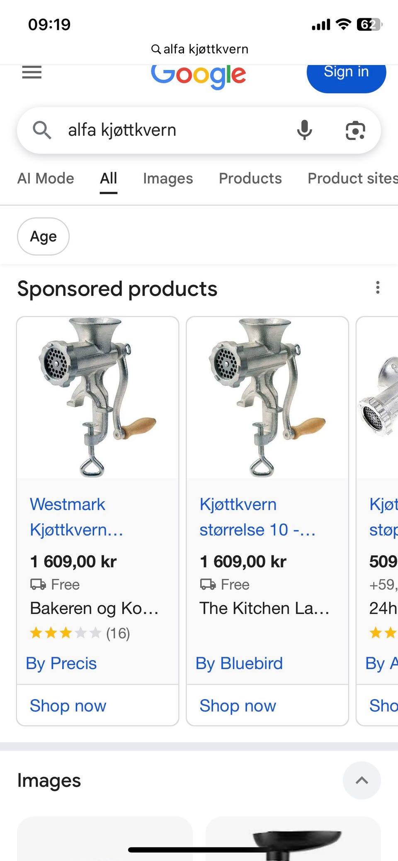The height and width of the screenshot is (861, 398).
Task: Tap the Westmark meat grinder product image
Action: pyautogui.click(x=98, y=398)
